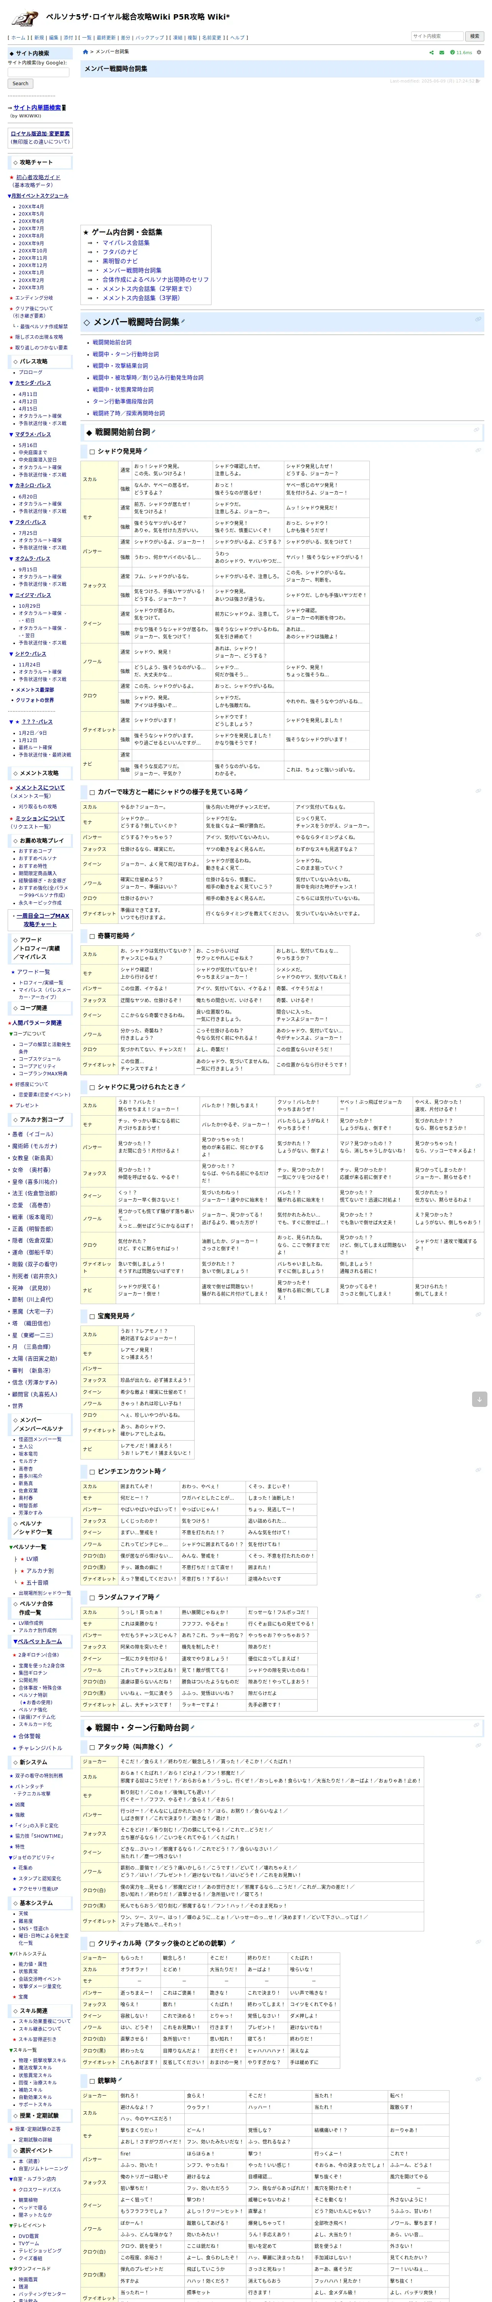This screenshot has height=2302, width=492.
Task: Click edit pencil beside メンバー戦闘時台詞集 section heading
Action: tap(183, 320)
